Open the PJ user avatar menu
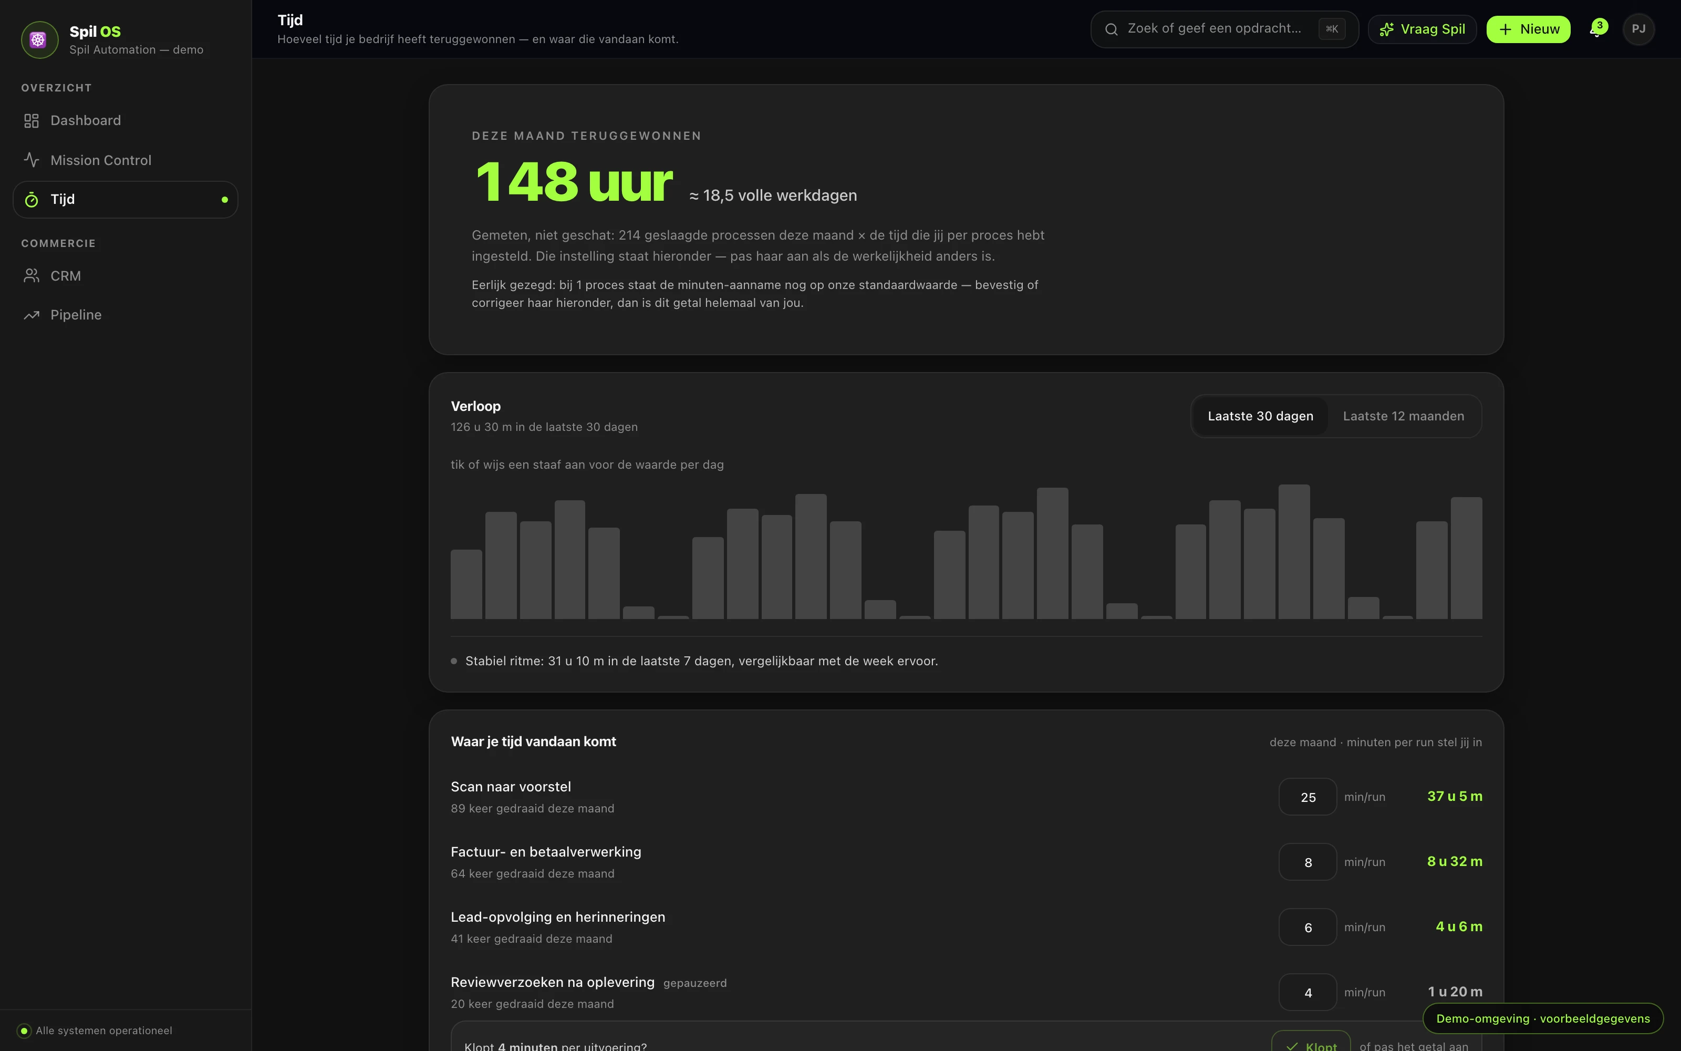 point(1638,29)
